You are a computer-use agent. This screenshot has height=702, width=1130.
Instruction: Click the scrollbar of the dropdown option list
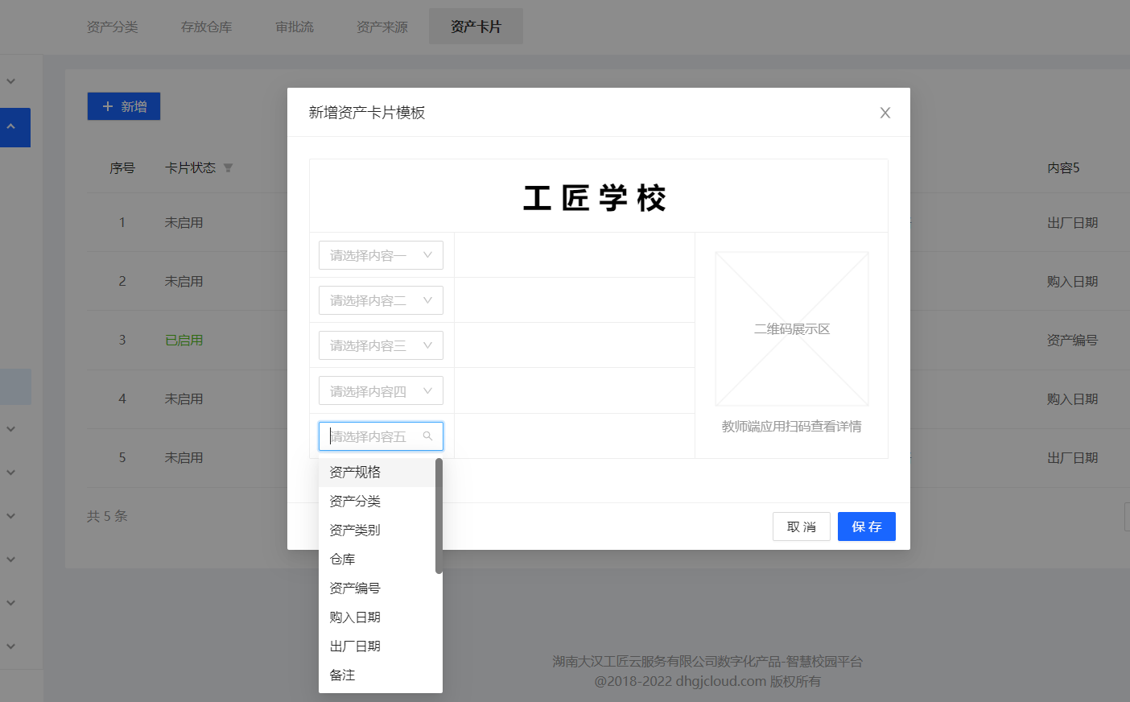click(438, 515)
